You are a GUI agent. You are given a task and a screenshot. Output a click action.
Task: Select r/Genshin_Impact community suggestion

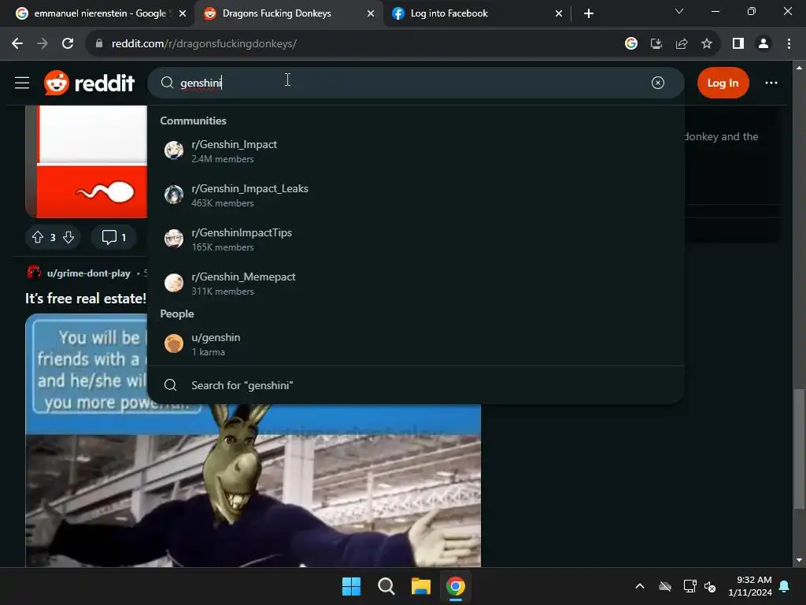click(416, 151)
